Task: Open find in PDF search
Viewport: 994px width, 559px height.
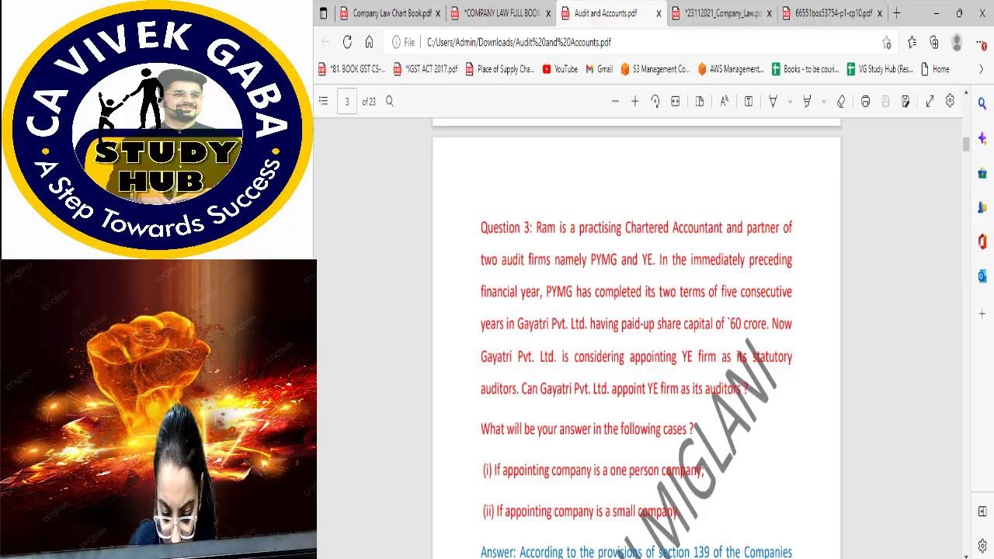Action: pos(390,102)
